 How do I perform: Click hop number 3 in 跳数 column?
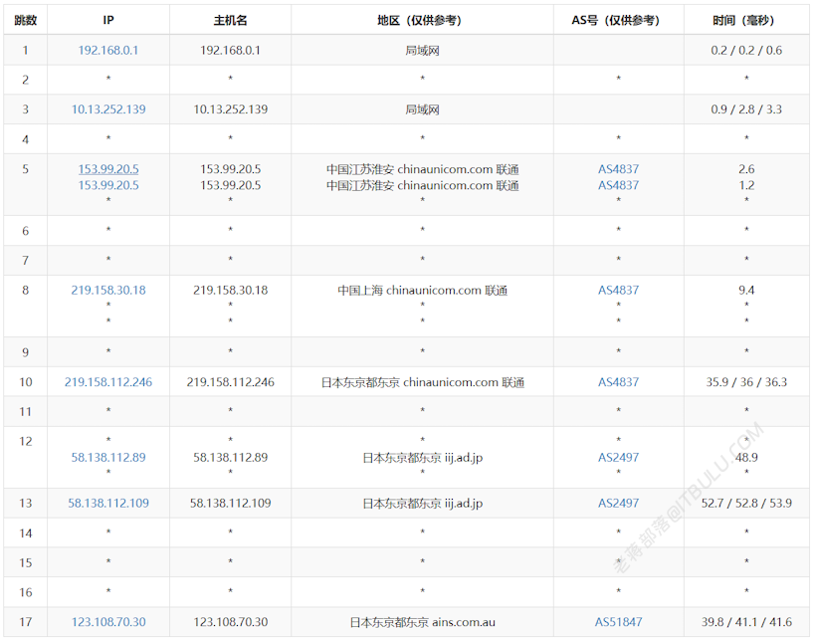click(26, 109)
